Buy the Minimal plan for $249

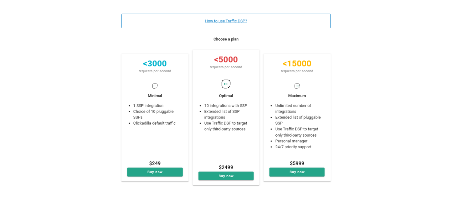pyautogui.click(x=155, y=172)
